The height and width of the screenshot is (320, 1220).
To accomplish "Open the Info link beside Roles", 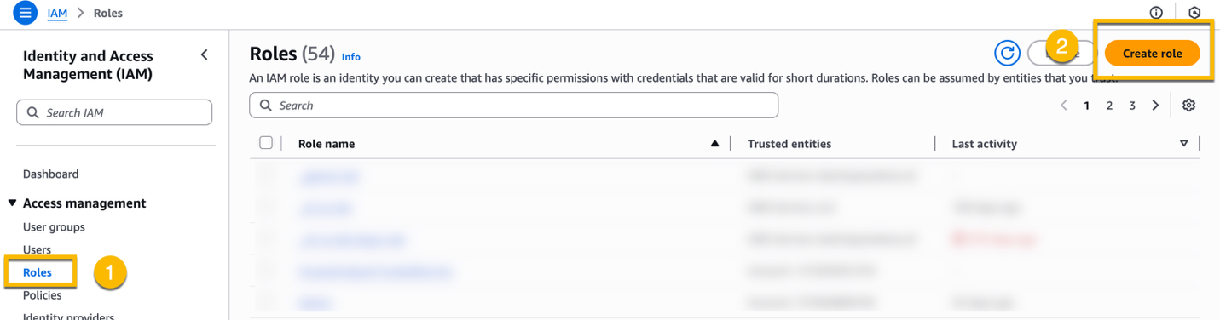I will pyautogui.click(x=351, y=57).
